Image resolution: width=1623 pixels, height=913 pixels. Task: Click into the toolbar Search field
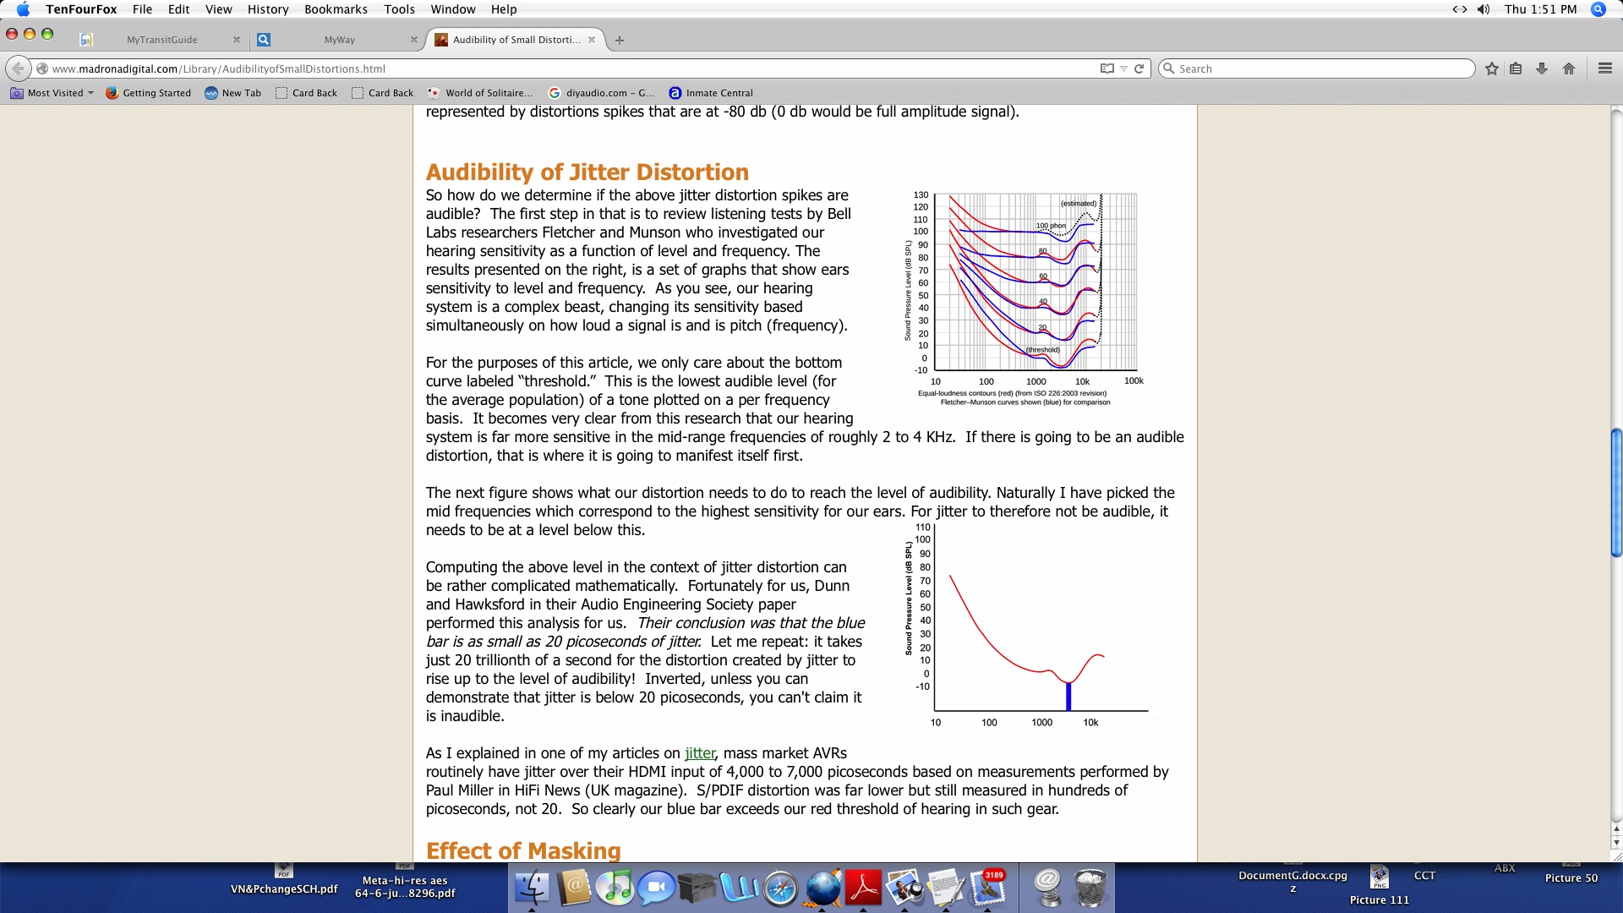pos(1317,68)
